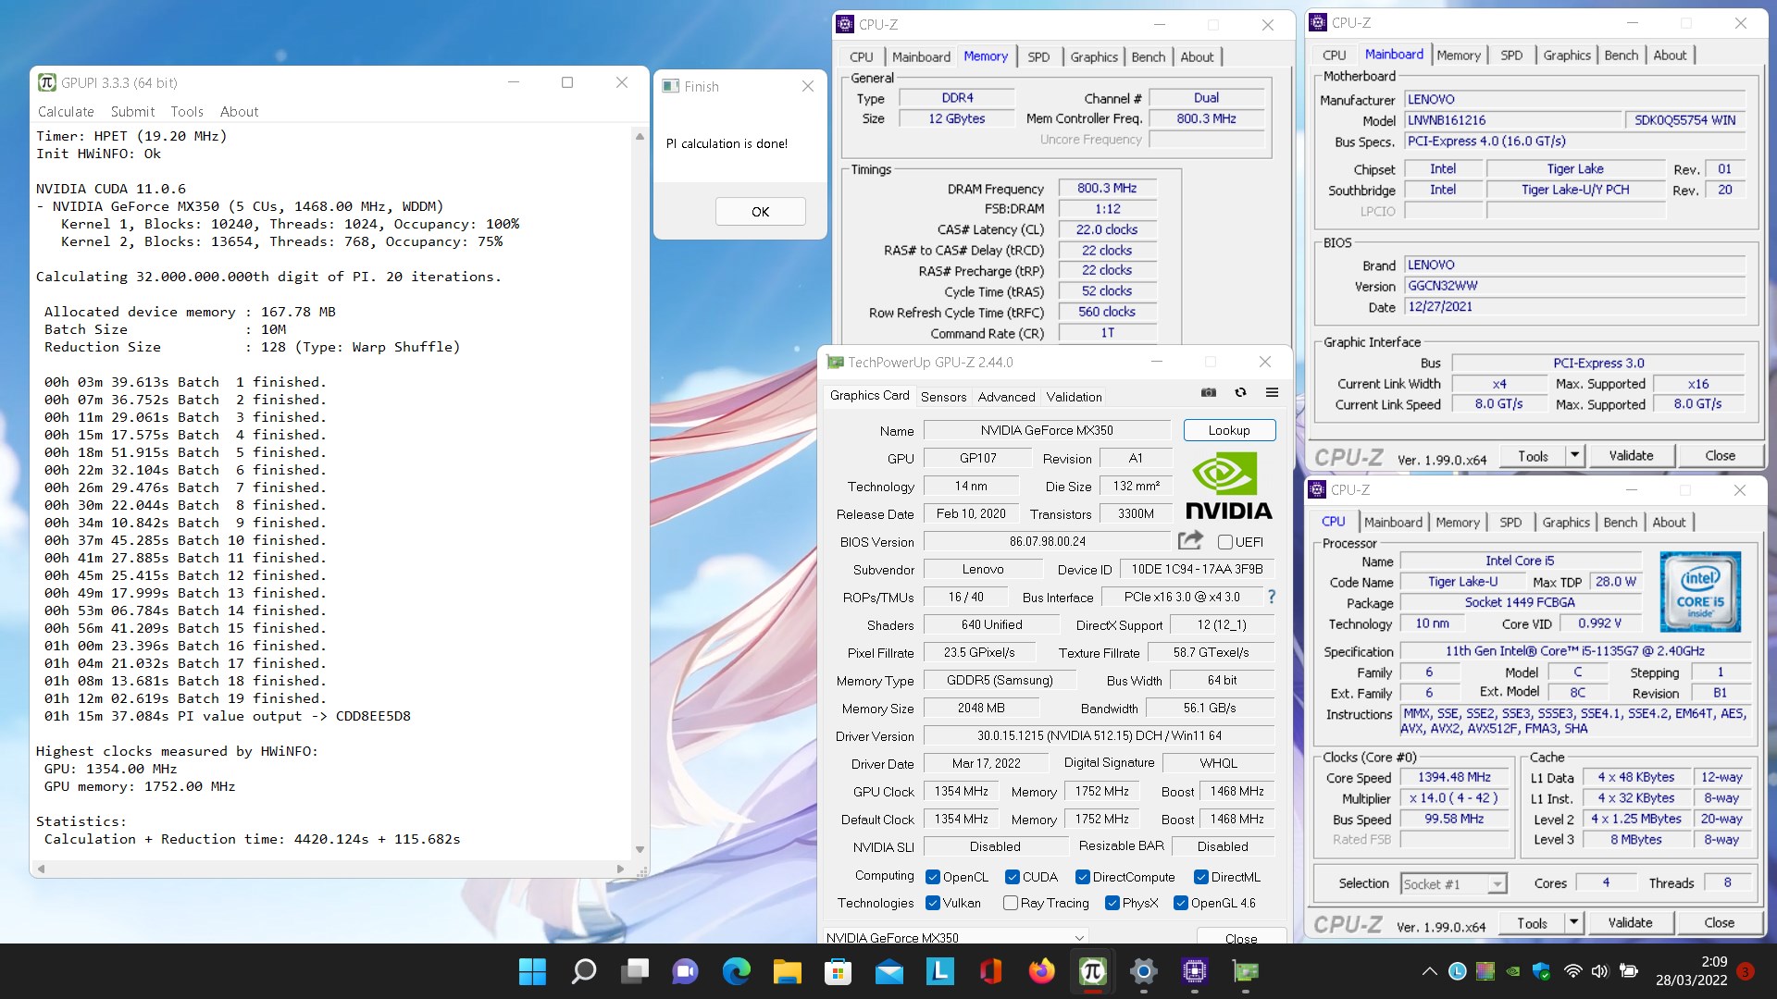1777x999 pixels.
Task: Toggle the OpenGL 4.6 checkbox
Action: click(x=1181, y=903)
